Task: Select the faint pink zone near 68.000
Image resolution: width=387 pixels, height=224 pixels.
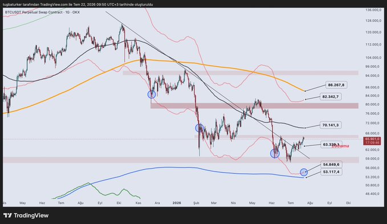Action: click(276, 136)
